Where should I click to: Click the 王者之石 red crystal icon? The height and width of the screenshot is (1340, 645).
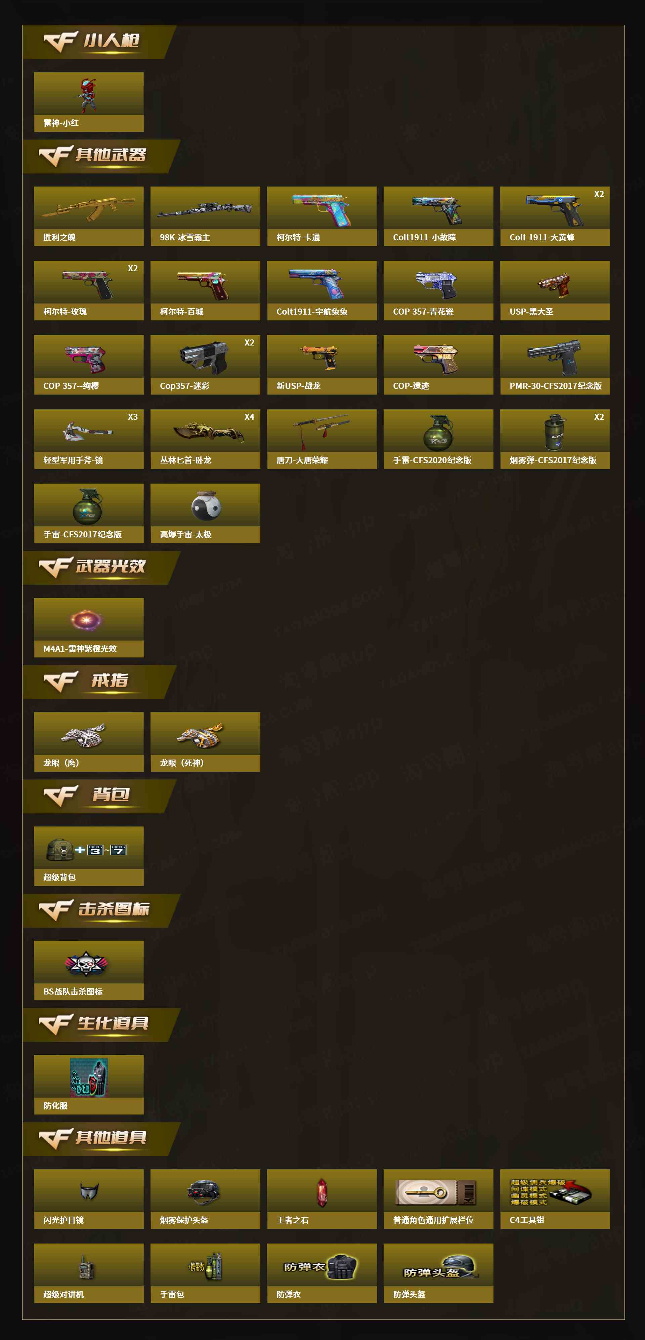click(x=322, y=1192)
